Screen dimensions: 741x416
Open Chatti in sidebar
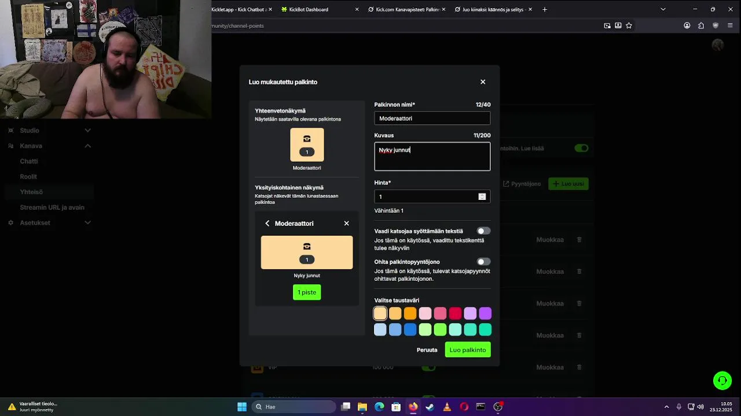[x=29, y=161]
